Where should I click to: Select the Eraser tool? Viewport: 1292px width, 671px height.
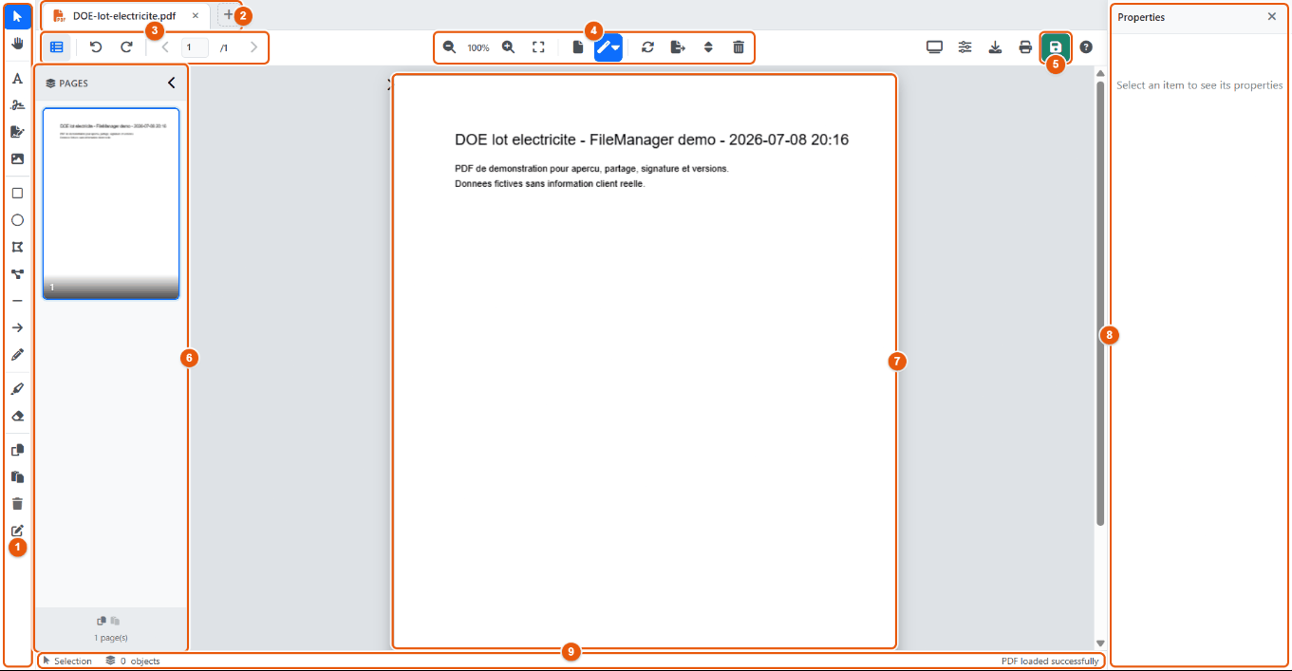17,416
